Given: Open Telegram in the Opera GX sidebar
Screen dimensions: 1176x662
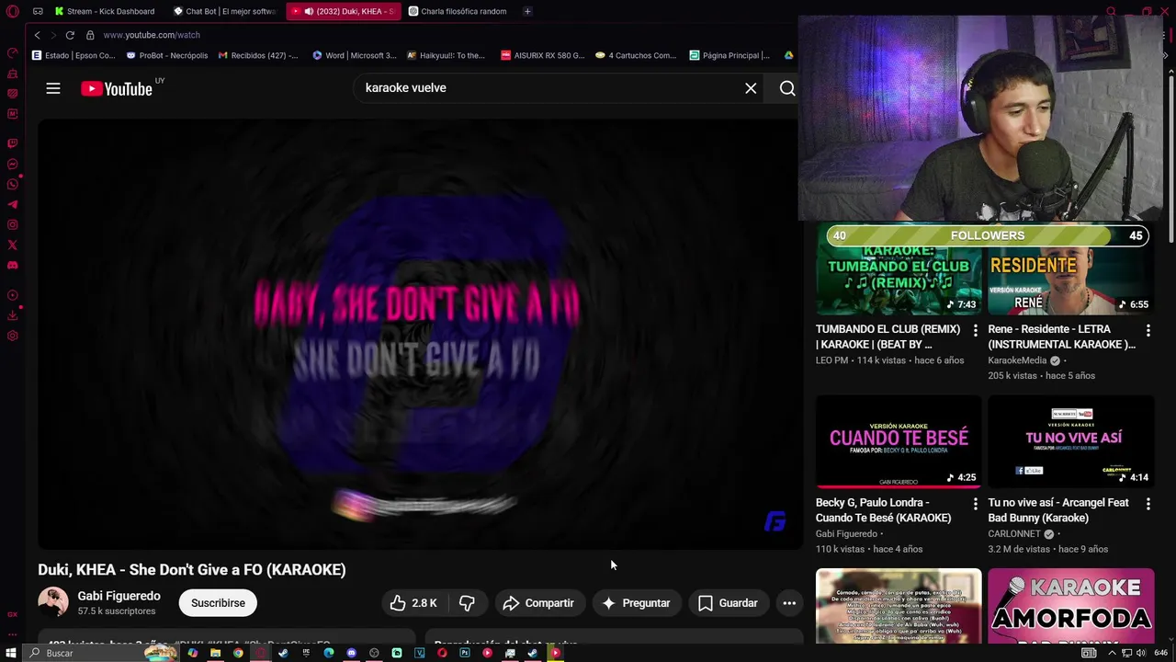Looking at the screenshot, I should point(12,204).
